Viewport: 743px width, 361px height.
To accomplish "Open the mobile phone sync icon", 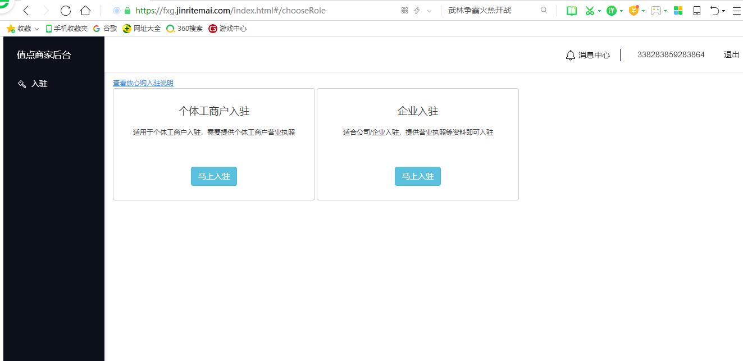I will [696, 10].
